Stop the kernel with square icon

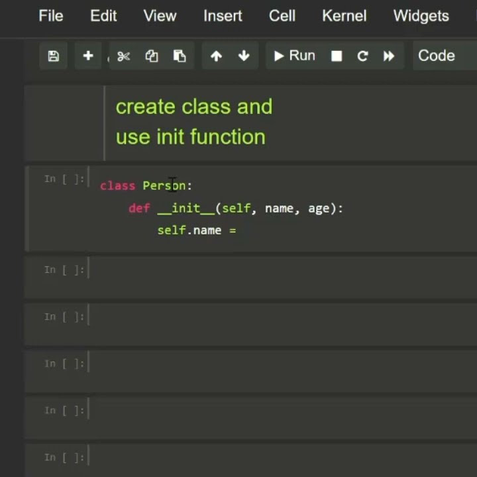coord(337,56)
